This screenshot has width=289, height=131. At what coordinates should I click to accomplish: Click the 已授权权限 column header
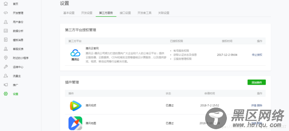[x=176, y=41]
